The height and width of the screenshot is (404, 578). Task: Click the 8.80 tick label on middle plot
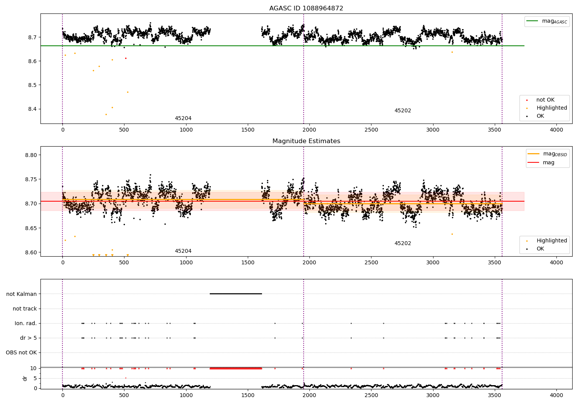[x=32, y=155]
